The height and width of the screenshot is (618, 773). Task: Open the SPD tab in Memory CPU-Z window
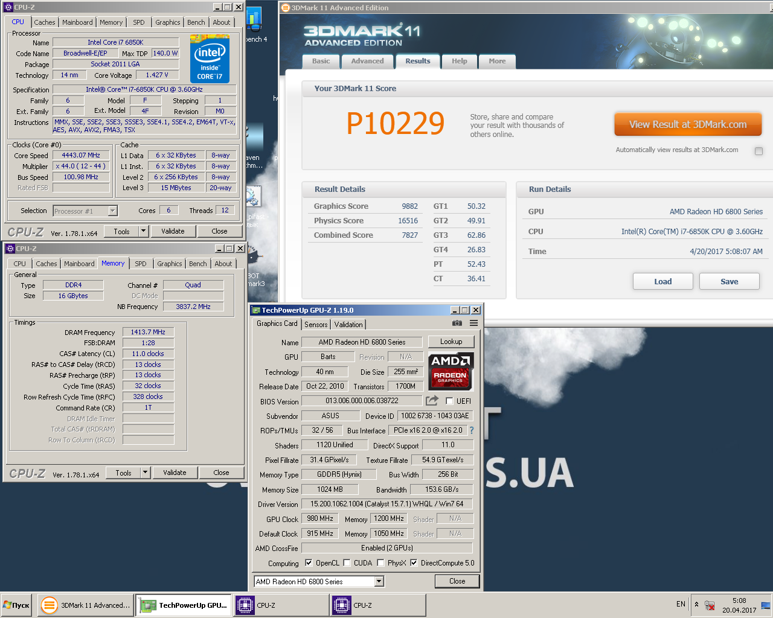[141, 264]
